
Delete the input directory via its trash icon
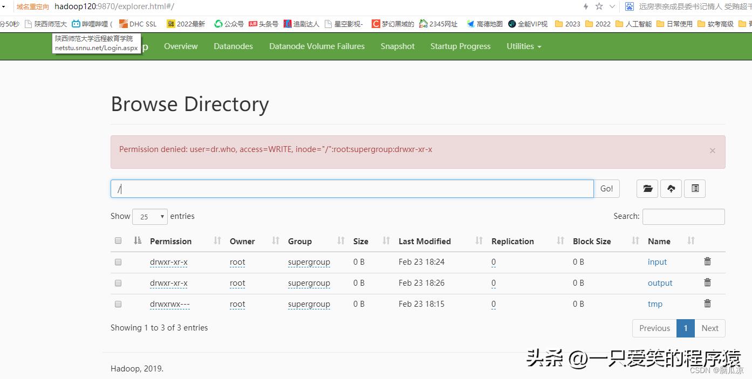click(x=707, y=261)
